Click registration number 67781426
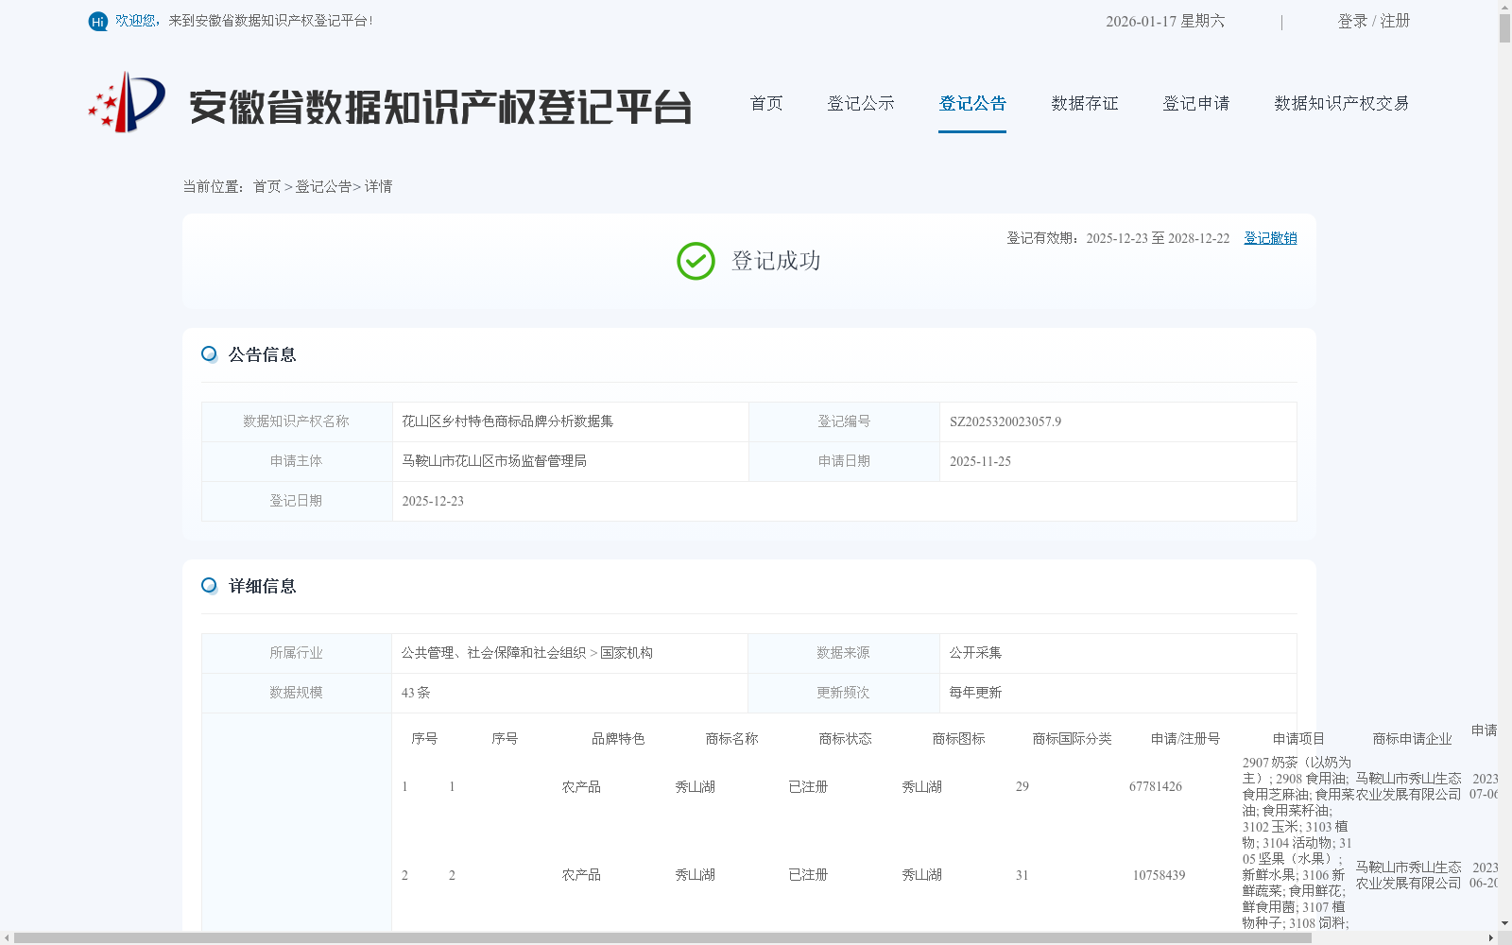Viewport: 1512px width, 945px height. (x=1156, y=786)
